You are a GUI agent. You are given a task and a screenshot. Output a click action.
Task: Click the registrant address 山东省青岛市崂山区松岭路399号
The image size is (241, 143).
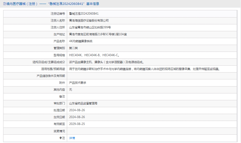[90, 27]
